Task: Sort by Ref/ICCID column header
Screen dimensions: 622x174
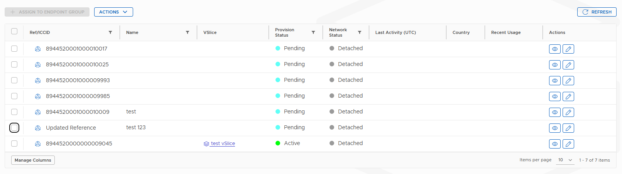Action: [40, 32]
